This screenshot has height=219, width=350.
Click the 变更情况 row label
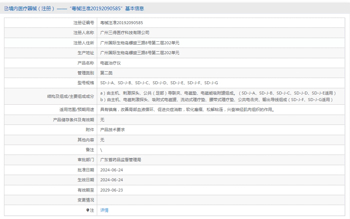coord(85,200)
